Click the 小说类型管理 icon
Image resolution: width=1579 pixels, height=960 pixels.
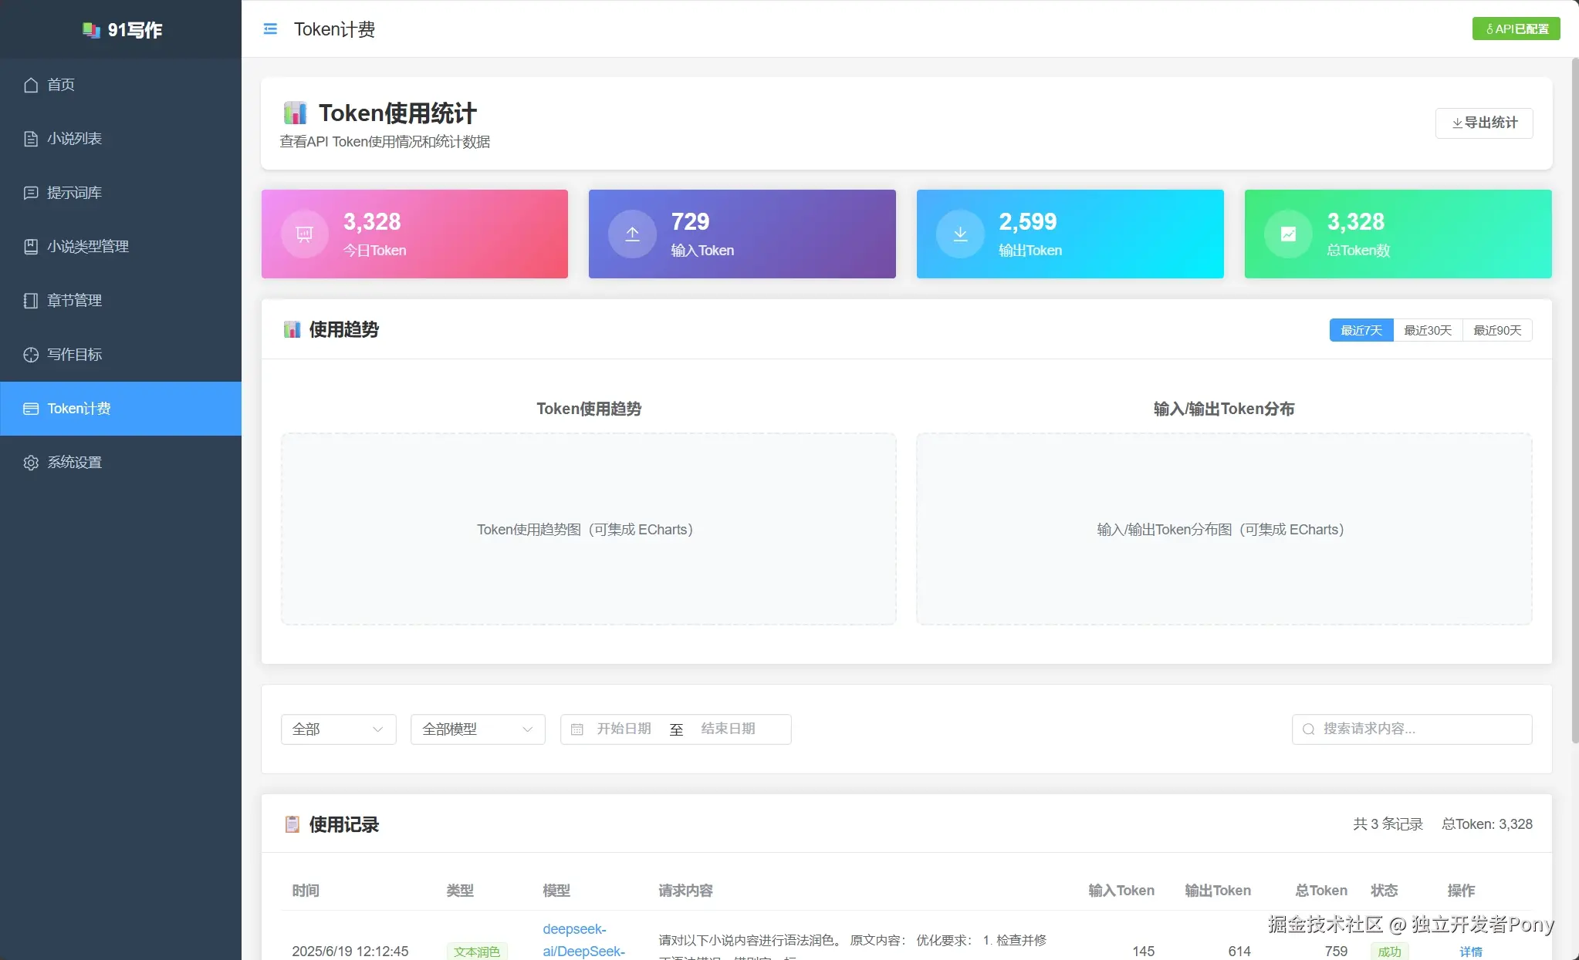point(31,247)
